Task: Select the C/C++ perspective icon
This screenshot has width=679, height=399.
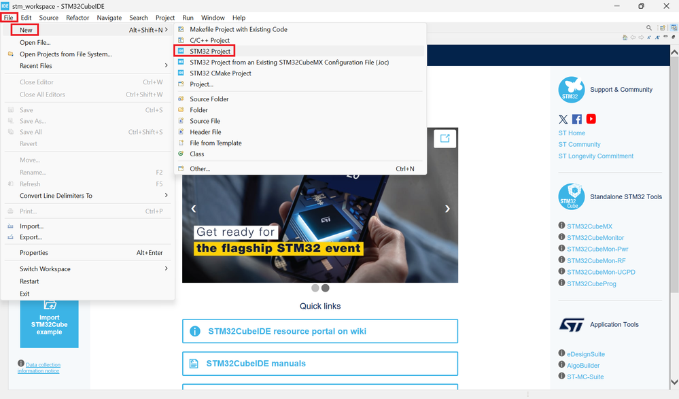Action: [x=674, y=28]
